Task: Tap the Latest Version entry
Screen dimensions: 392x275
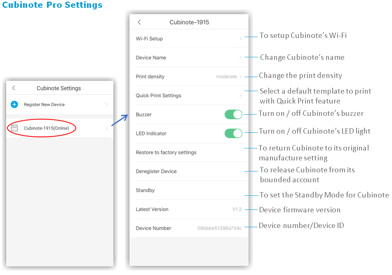Action: [x=189, y=209]
